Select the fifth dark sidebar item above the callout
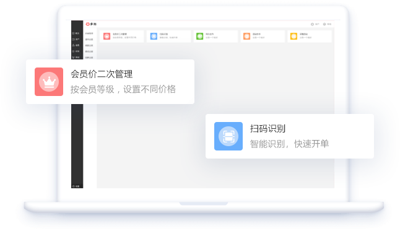Image resolution: width=400 pixels, height=231 pixels. (76, 57)
